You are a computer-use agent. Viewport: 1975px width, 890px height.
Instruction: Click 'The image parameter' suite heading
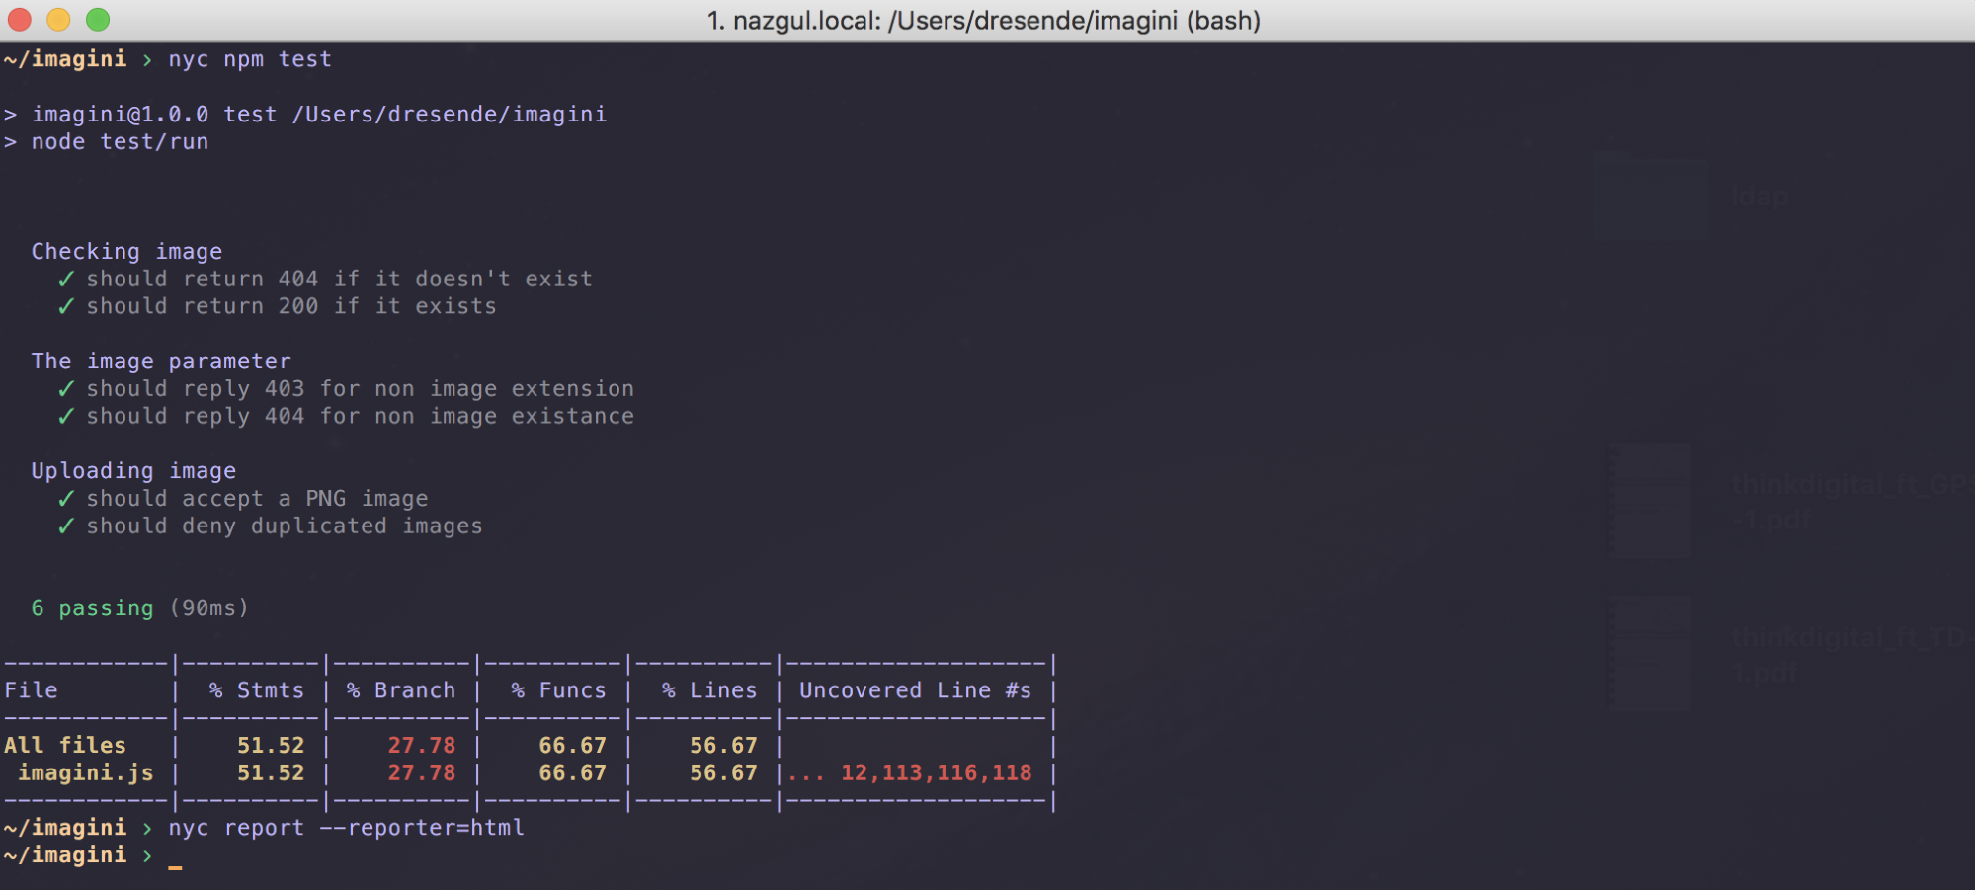pos(161,362)
